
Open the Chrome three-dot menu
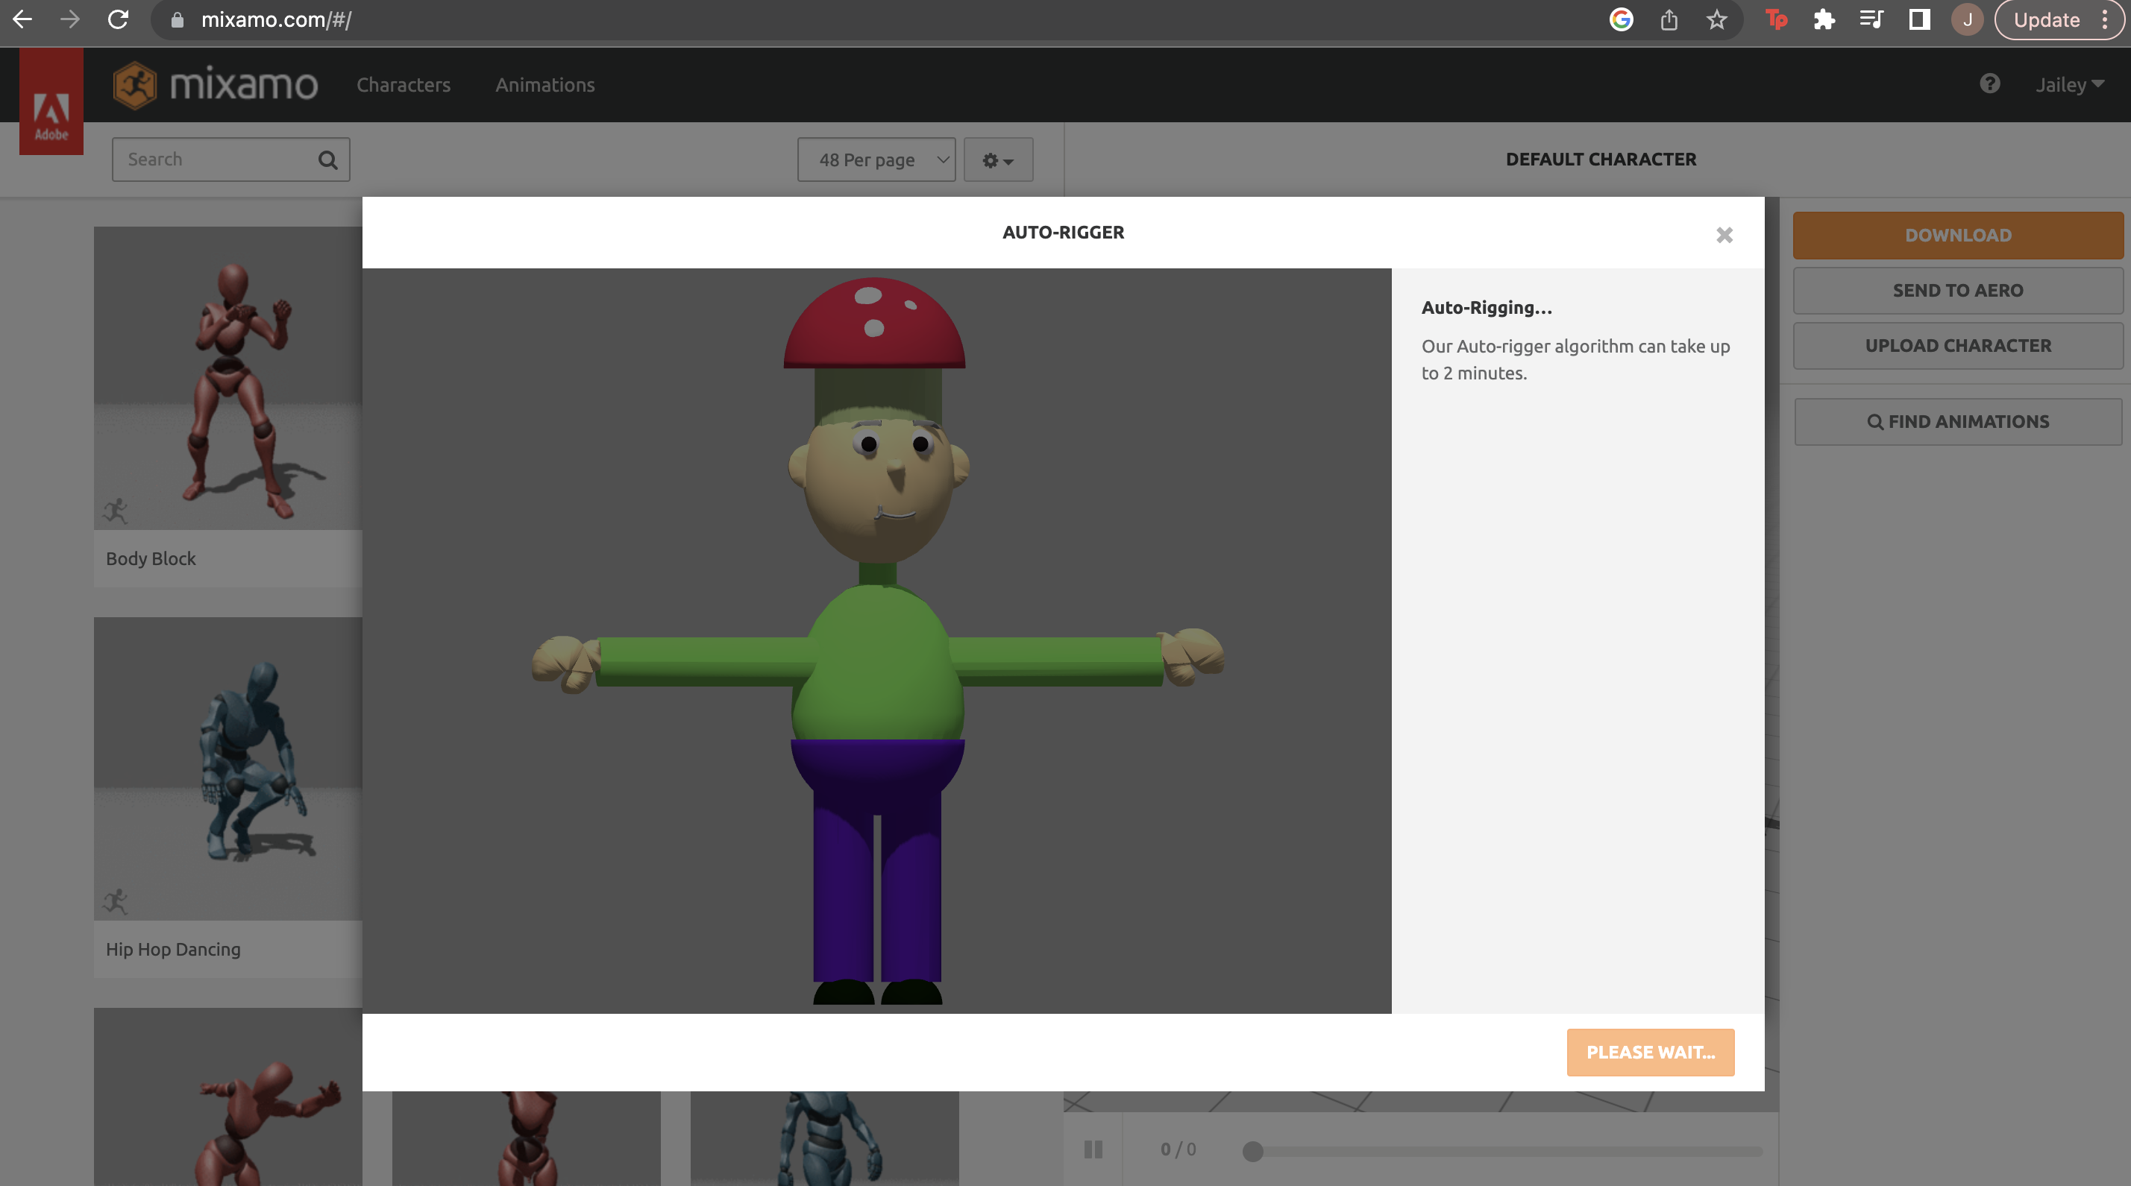click(x=2105, y=20)
